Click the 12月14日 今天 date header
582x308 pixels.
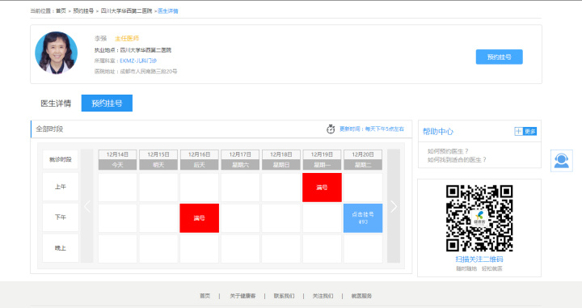(117, 159)
